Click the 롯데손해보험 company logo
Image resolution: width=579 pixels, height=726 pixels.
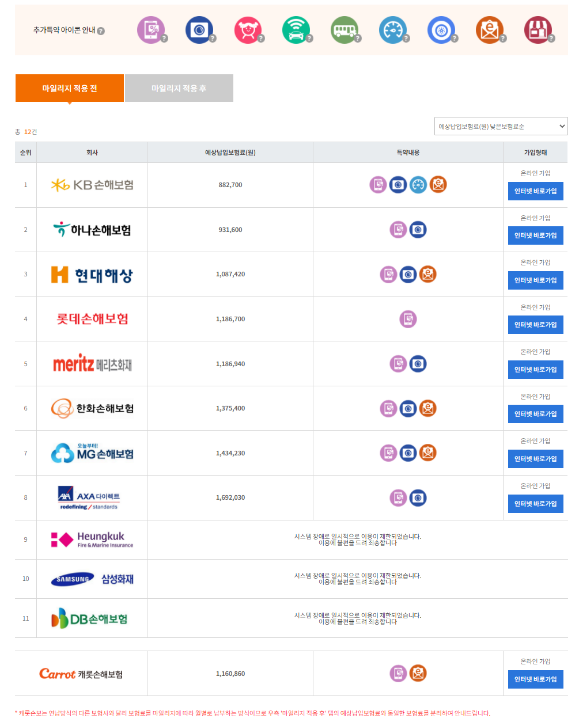pos(92,319)
